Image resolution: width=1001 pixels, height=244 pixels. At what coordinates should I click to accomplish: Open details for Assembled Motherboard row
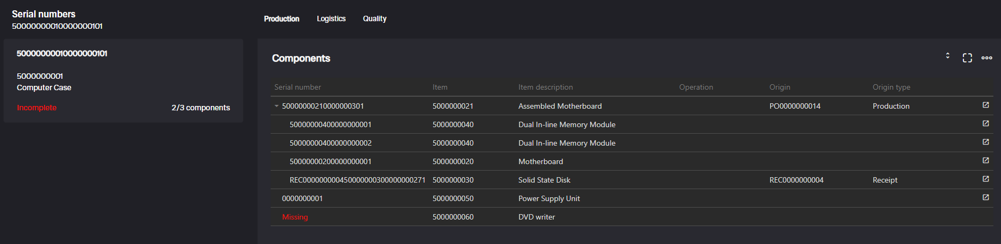985,105
